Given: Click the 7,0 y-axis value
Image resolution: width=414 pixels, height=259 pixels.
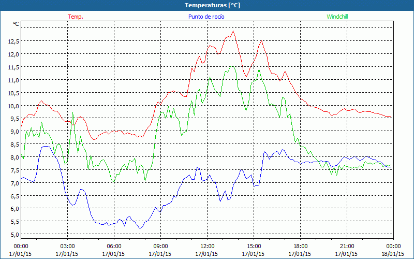Looking at the screenshot, I should (x=14, y=183).
